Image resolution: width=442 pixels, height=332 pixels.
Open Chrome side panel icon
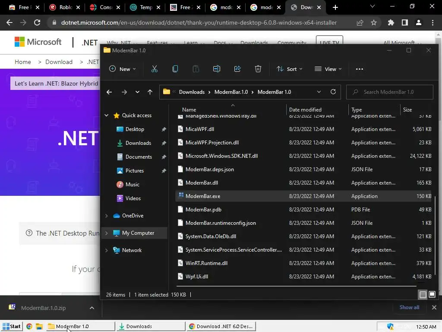[x=405, y=22]
